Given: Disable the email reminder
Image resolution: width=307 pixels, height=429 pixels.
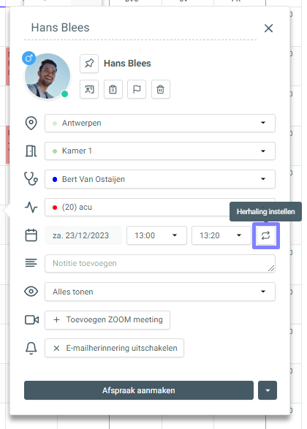Looking at the screenshot, I should tap(114, 348).
